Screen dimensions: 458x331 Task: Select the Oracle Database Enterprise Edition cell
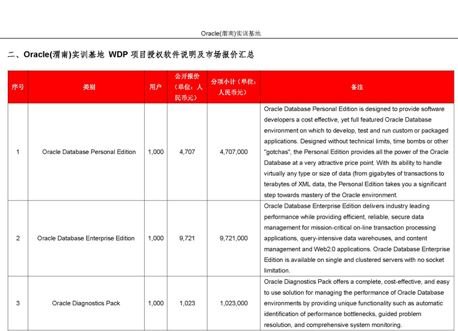tap(86, 238)
